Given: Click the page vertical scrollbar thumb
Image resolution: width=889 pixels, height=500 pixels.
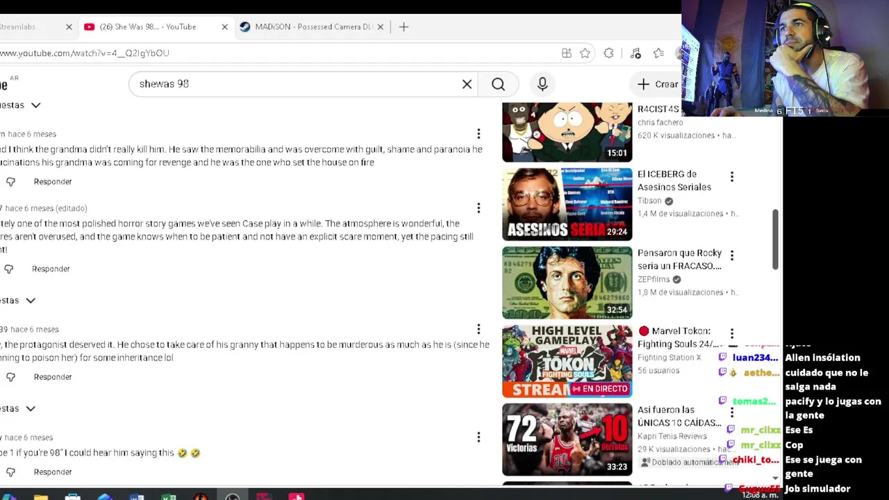Looking at the screenshot, I should point(776,239).
